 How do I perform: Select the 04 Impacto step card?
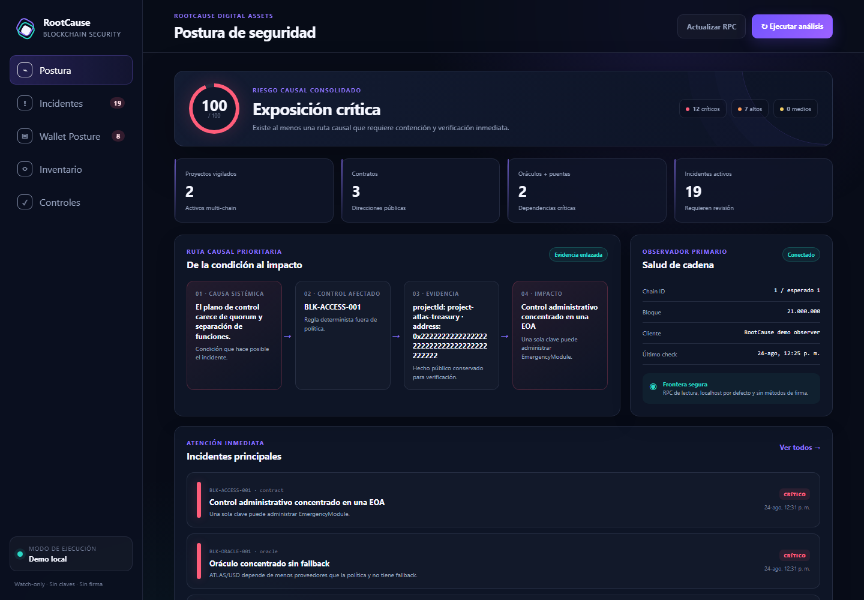pyautogui.click(x=560, y=335)
